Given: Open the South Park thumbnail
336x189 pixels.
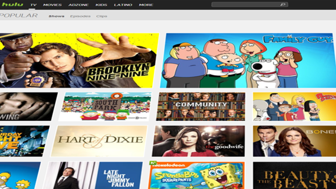Looking at the screenshot, I should click(105, 107).
